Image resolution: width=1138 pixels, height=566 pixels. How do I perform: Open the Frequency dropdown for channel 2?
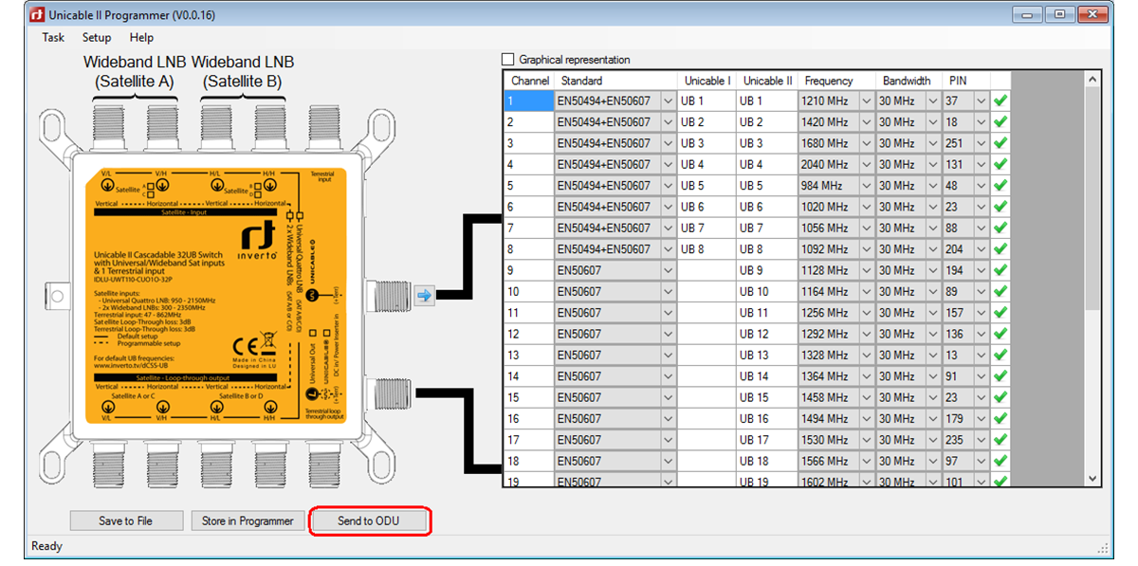coord(866,122)
